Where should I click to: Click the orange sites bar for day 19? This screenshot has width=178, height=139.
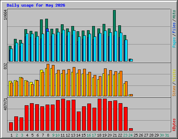point(105,82)
